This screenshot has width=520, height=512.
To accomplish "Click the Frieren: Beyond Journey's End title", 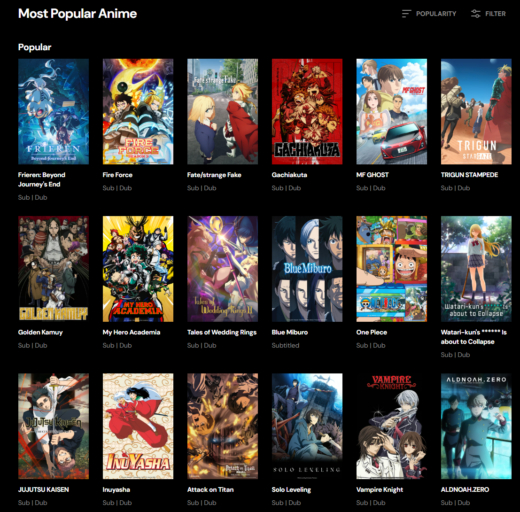I will pyautogui.click(x=42, y=179).
